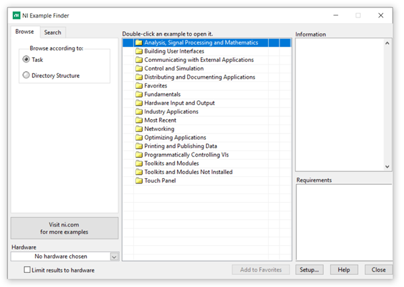Select the Networking row text
Image resolution: width=404 pixels, height=287 pixels.
coord(159,128)
